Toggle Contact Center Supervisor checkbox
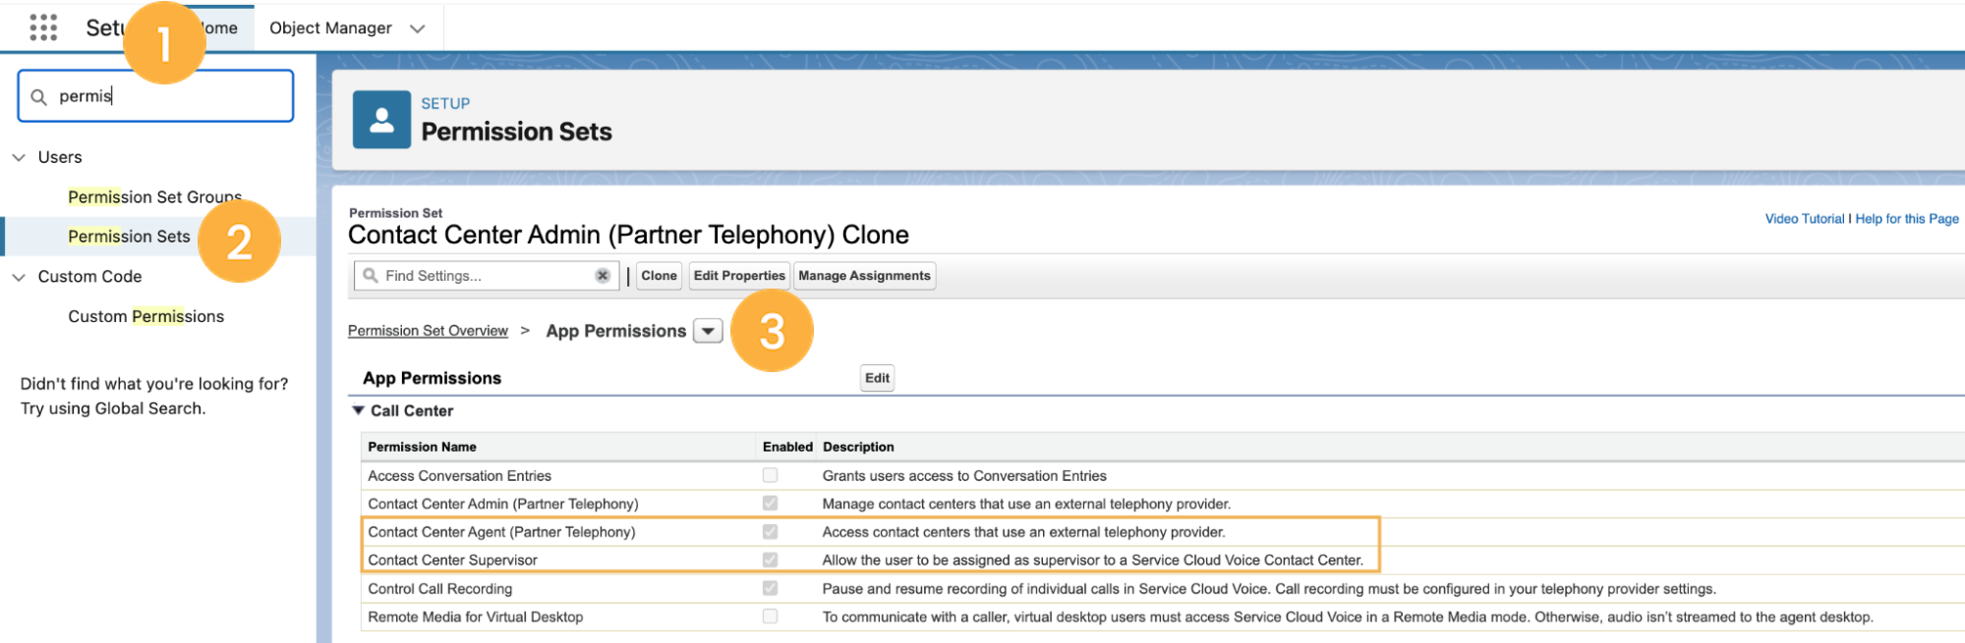This screenshot has width=1965, height=643. tap(770, 560)
